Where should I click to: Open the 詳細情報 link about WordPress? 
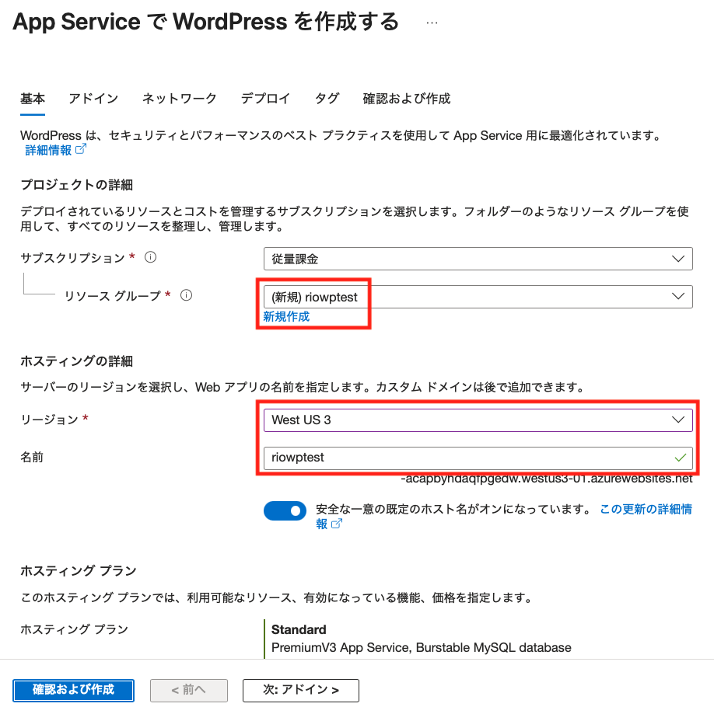point(55,150)
